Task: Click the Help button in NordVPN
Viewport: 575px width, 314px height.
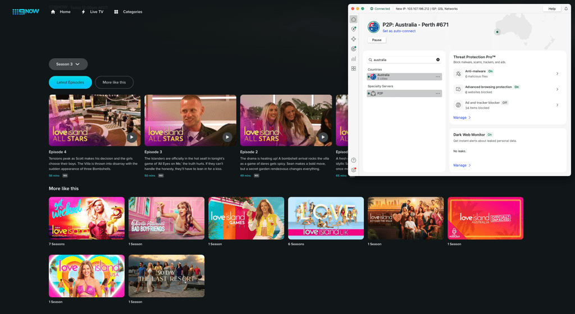Action: tap(552, 9)
